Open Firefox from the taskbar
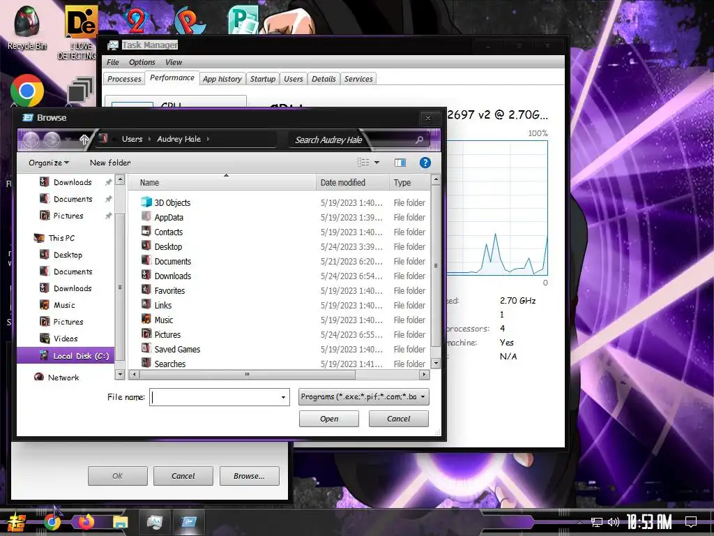This screenshot has width=714, height=536. click(86, 522)
